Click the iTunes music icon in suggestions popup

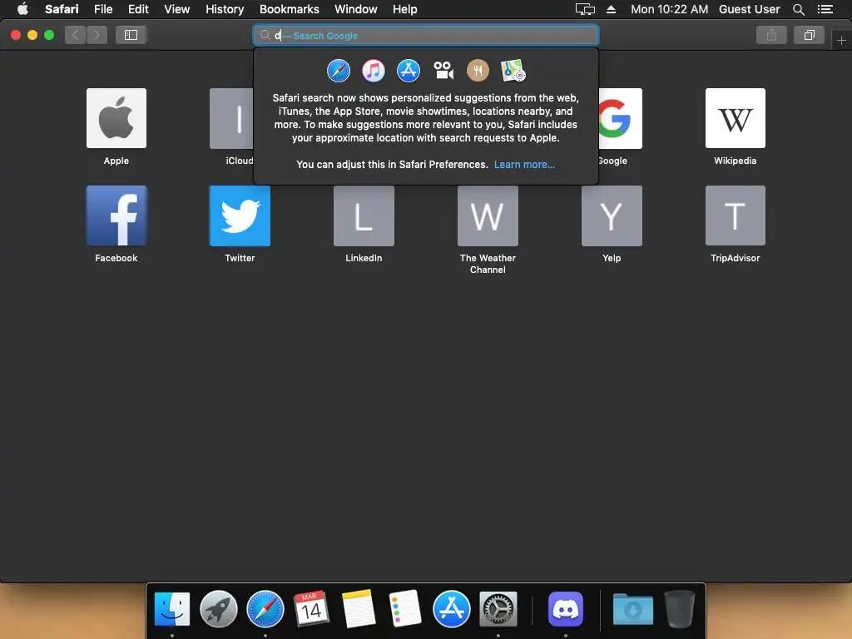(374, 71)
